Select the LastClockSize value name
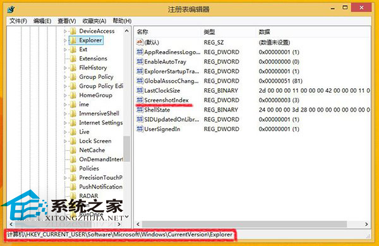This screenshot has height=246, width=379. coord(162,91)
